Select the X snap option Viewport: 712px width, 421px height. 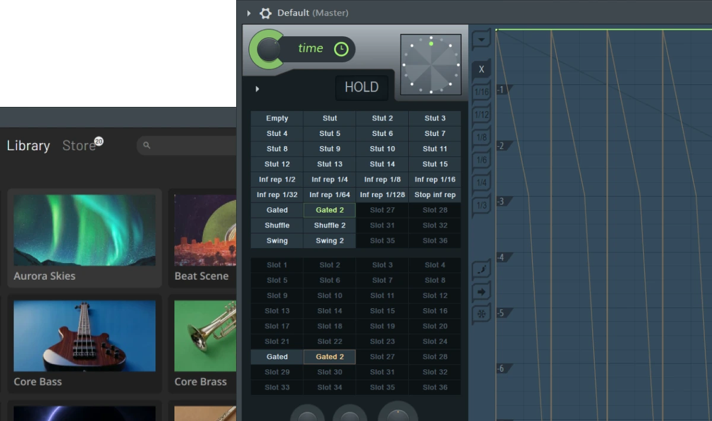point(481,69)
